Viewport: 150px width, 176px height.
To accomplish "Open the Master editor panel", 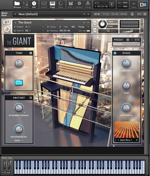I will [x=25, y=5].
